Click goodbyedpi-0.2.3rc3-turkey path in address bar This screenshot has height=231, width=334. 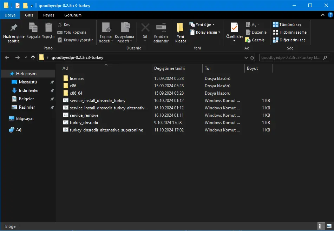(x=77, y=57)
